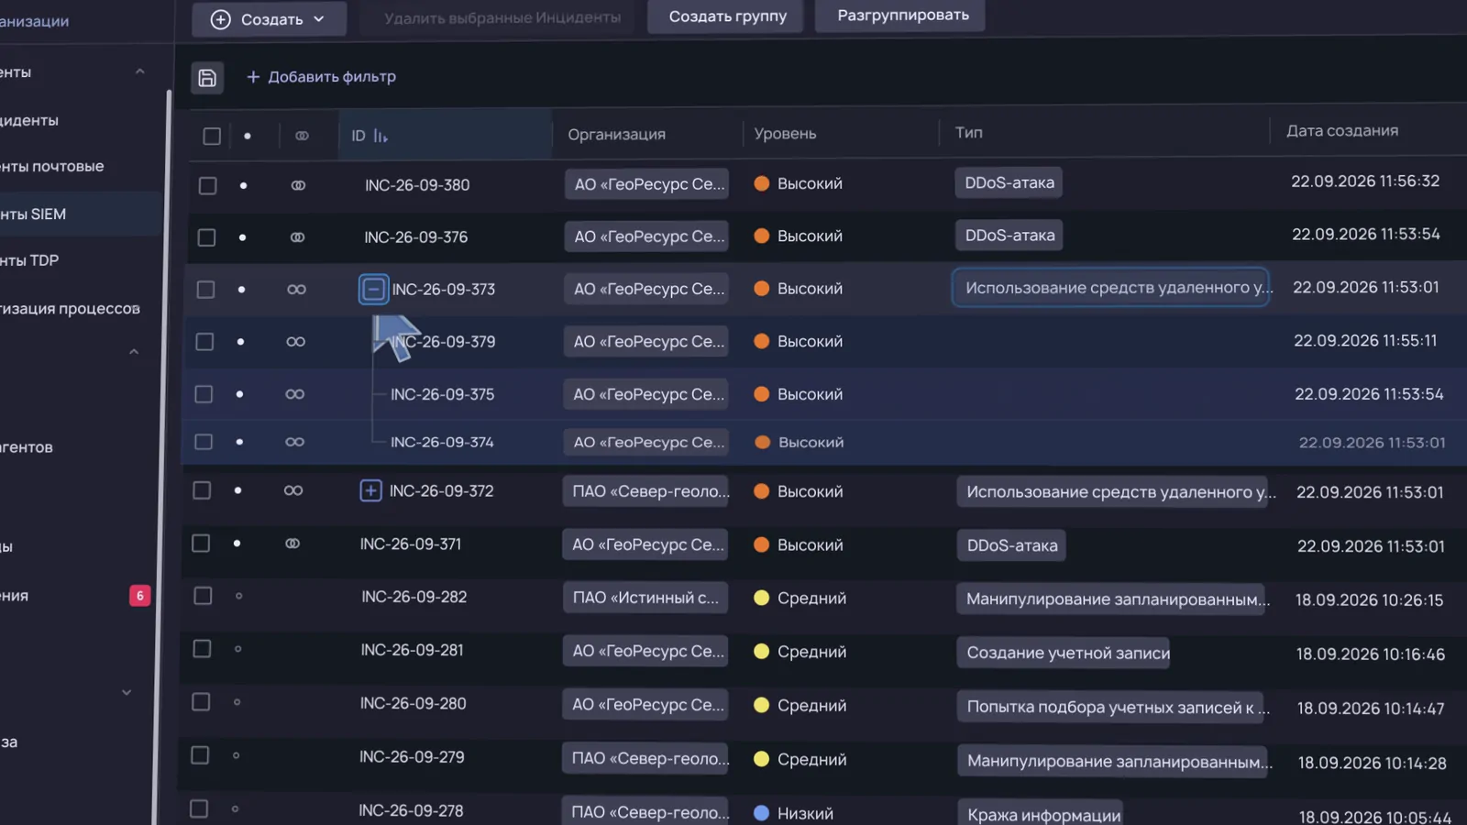1467x825 pixels.
Task: Click the red badge showing 6
Action: click(x=139, y=596)
